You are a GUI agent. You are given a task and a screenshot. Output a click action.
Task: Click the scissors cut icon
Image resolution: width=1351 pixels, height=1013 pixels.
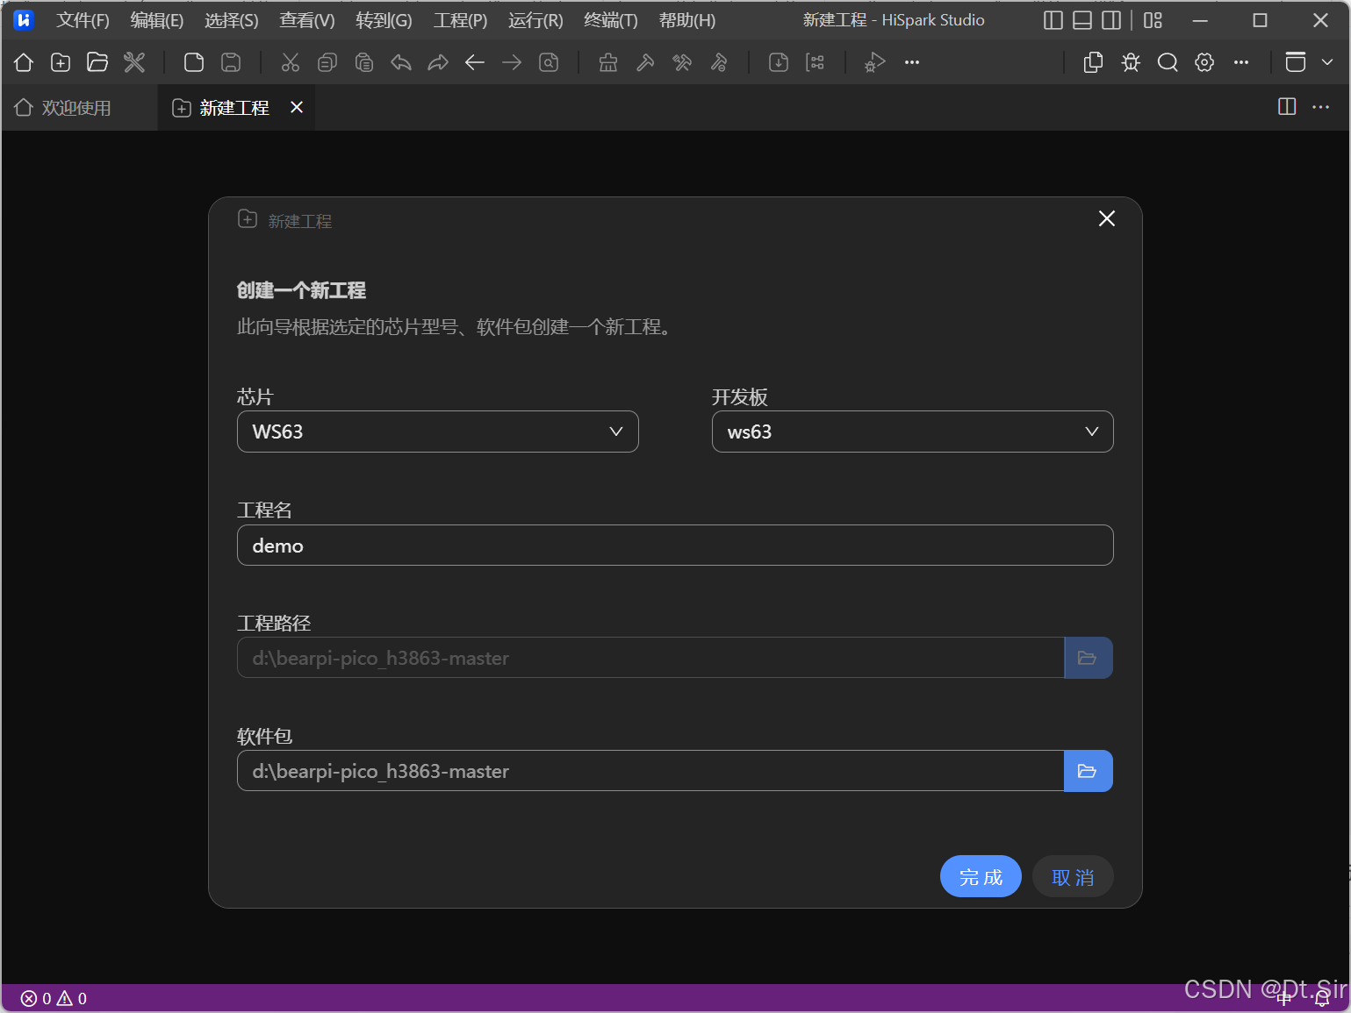point(291,62)
